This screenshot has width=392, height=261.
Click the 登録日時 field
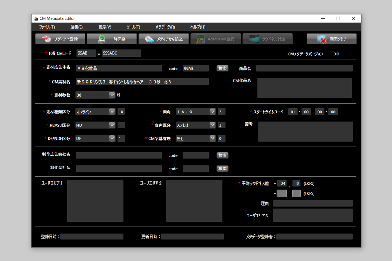coord(92,237)
